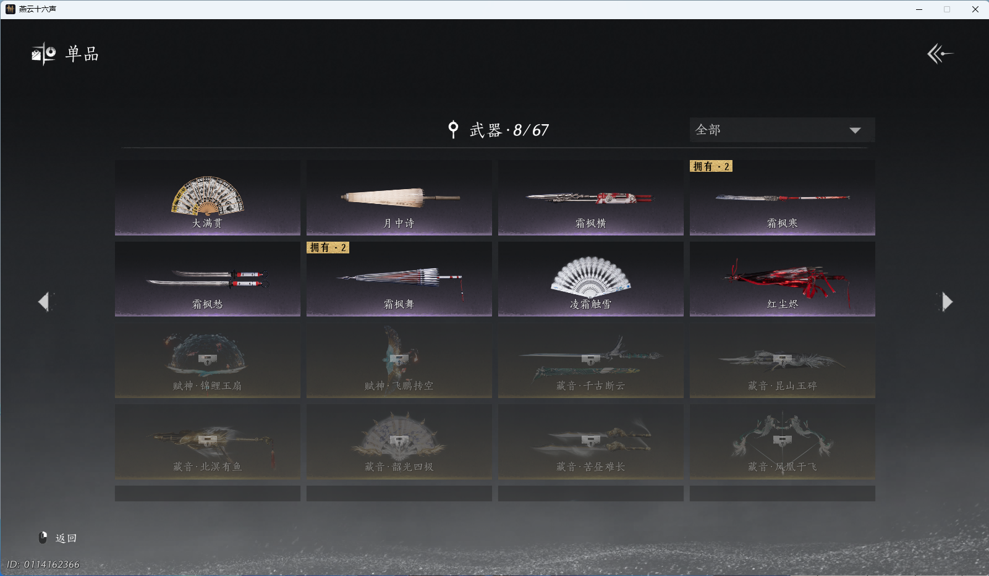Go to the previous page with left arrow
989x576 pixels.
click(x=44, y=302)
